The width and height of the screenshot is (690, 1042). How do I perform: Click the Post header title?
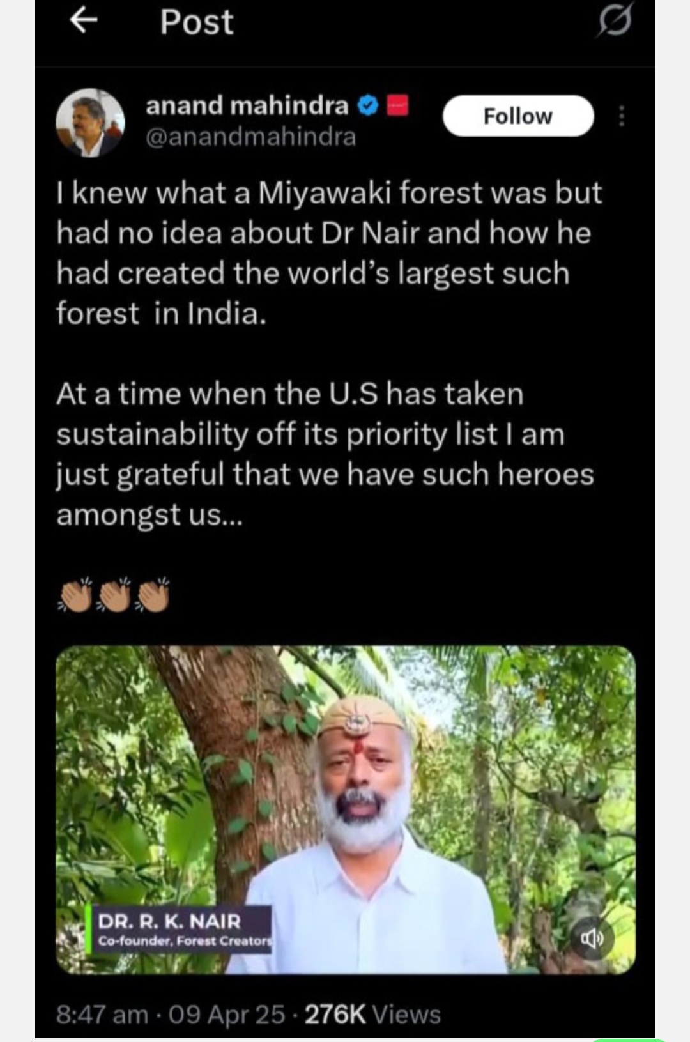[x=197, y=22]
